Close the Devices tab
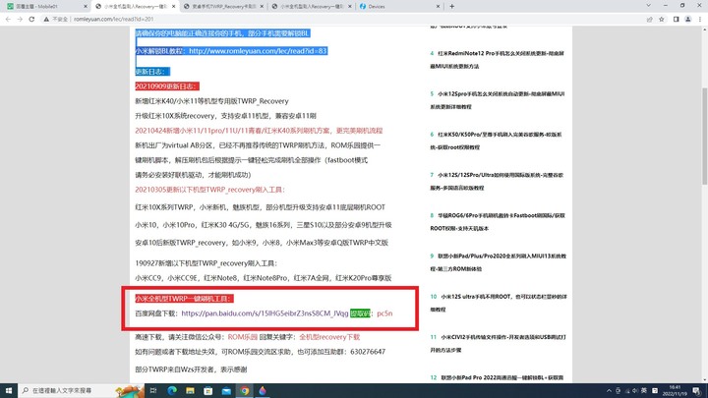 (x=438, y=6)
